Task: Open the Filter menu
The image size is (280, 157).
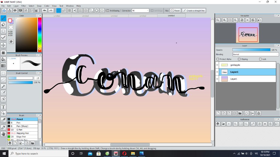Action: click(24, 6)
